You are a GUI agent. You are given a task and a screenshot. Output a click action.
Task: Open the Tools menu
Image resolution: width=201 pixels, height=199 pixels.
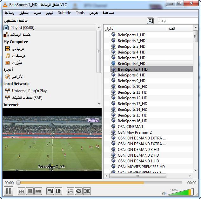point(80,13)
